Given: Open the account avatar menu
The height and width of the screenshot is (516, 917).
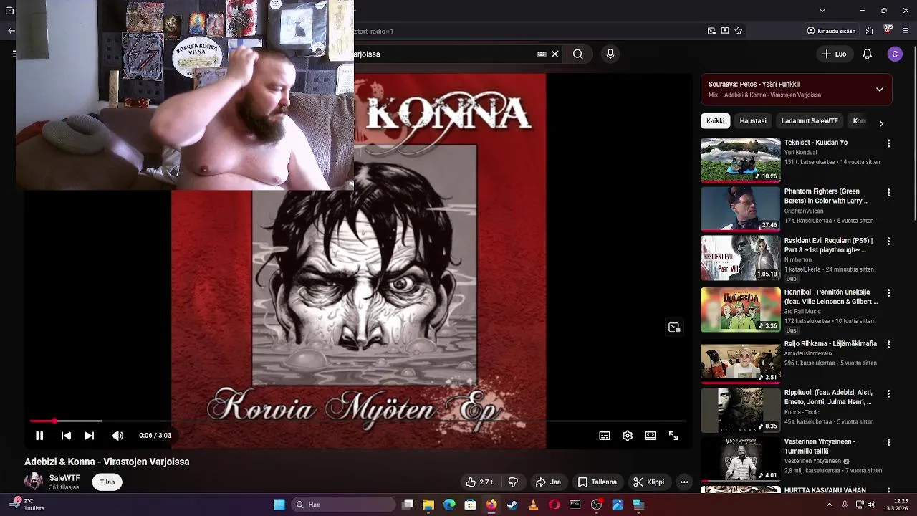Looking at the screenshot, I should [895, 54].
